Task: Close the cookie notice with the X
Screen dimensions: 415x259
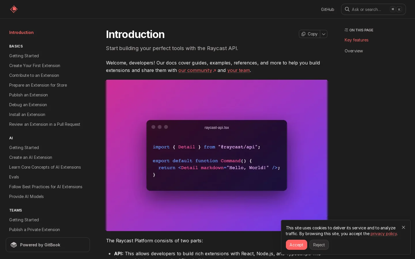Action: coord(403,227)
